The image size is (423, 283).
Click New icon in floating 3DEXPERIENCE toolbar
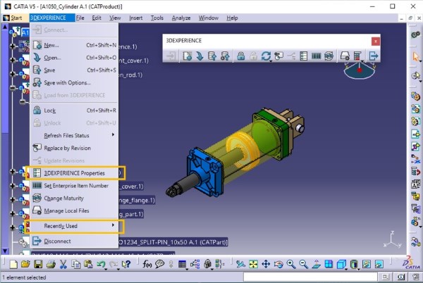tap(188, 56)
